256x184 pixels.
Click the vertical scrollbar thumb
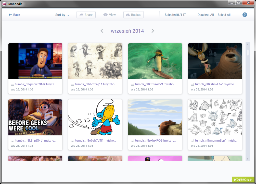tap(248, 52)
